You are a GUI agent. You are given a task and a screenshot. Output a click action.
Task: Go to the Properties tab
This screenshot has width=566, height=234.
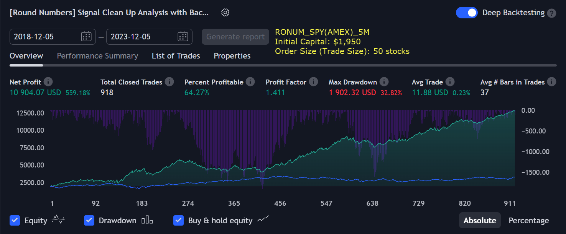click(232, 56)
